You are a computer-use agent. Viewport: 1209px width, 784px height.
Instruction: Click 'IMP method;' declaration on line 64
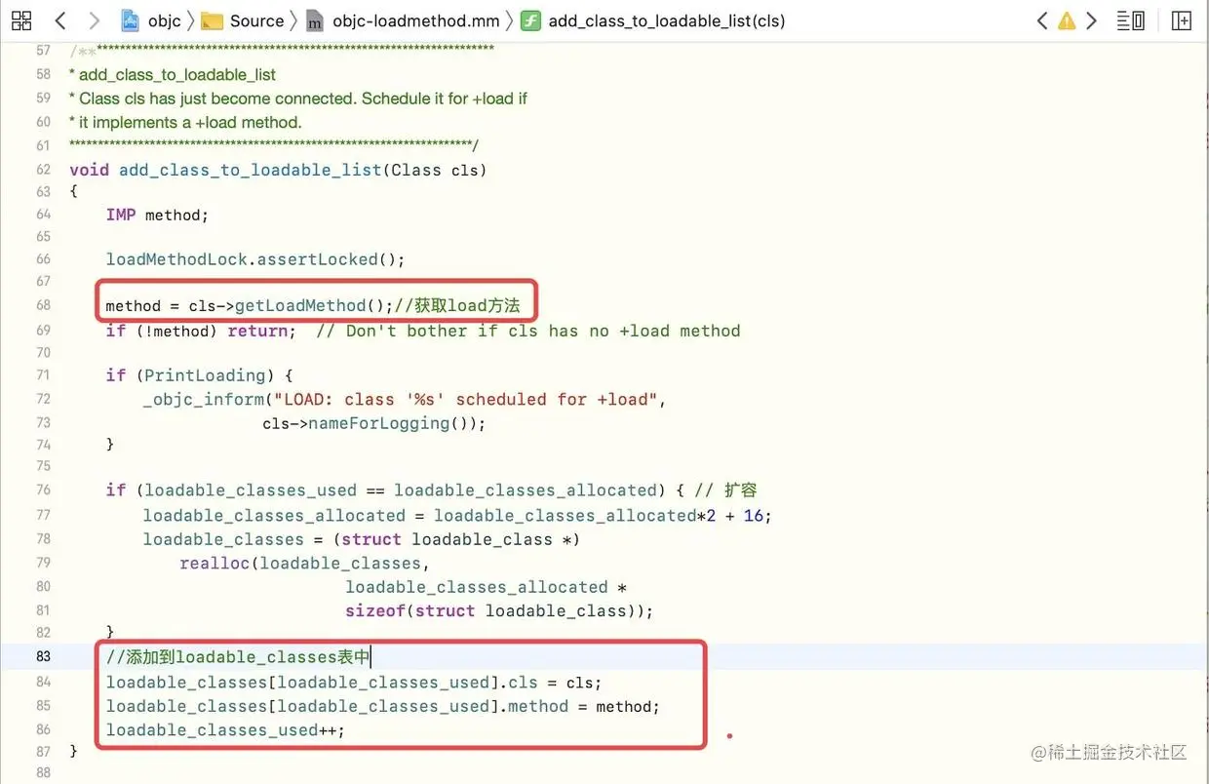coord(157,215)
